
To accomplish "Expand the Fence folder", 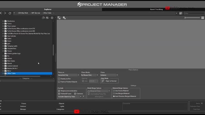I will pos(3,24).
